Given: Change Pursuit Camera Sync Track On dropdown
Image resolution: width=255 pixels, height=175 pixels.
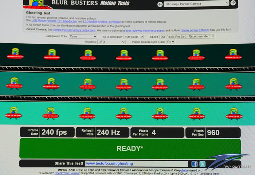Looking at the screenshot, I should pyautogui.click(x=170, y=42).
